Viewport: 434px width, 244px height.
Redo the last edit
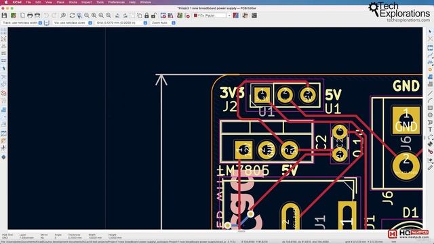click(54, 16)
